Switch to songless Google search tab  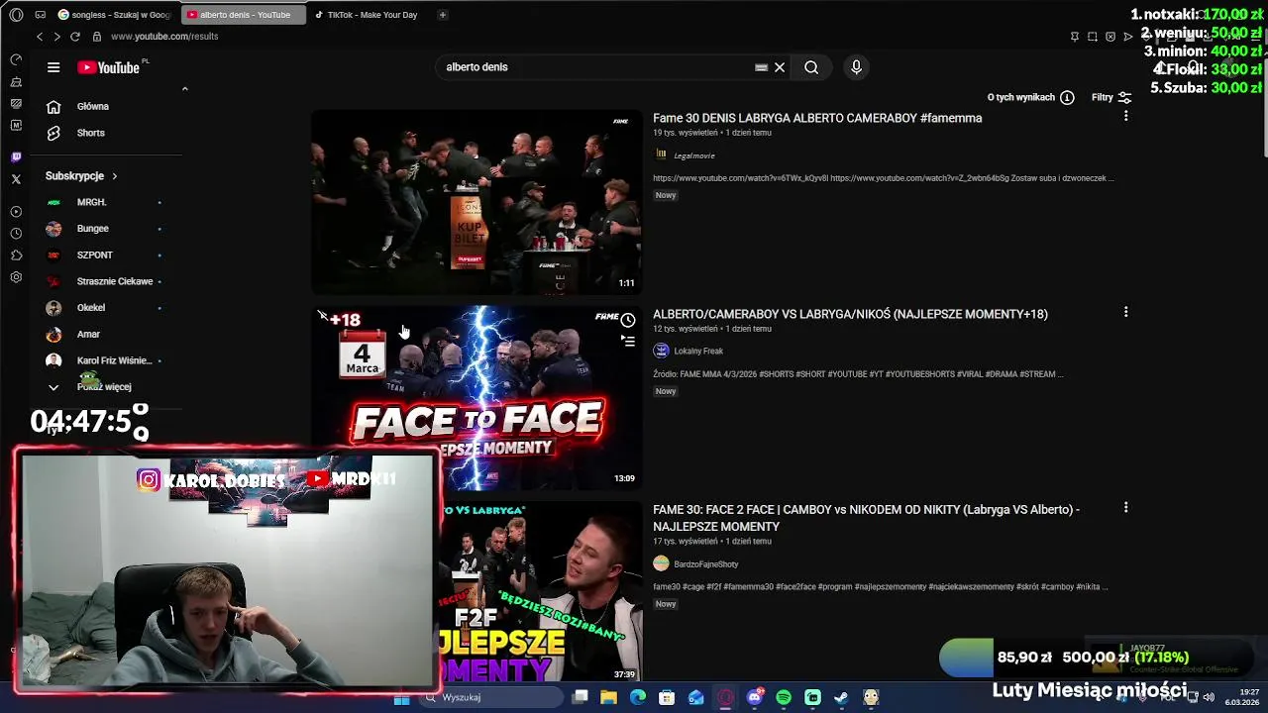pos(115,15)
